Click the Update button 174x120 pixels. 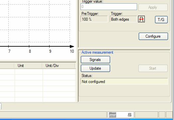(95, 68)
